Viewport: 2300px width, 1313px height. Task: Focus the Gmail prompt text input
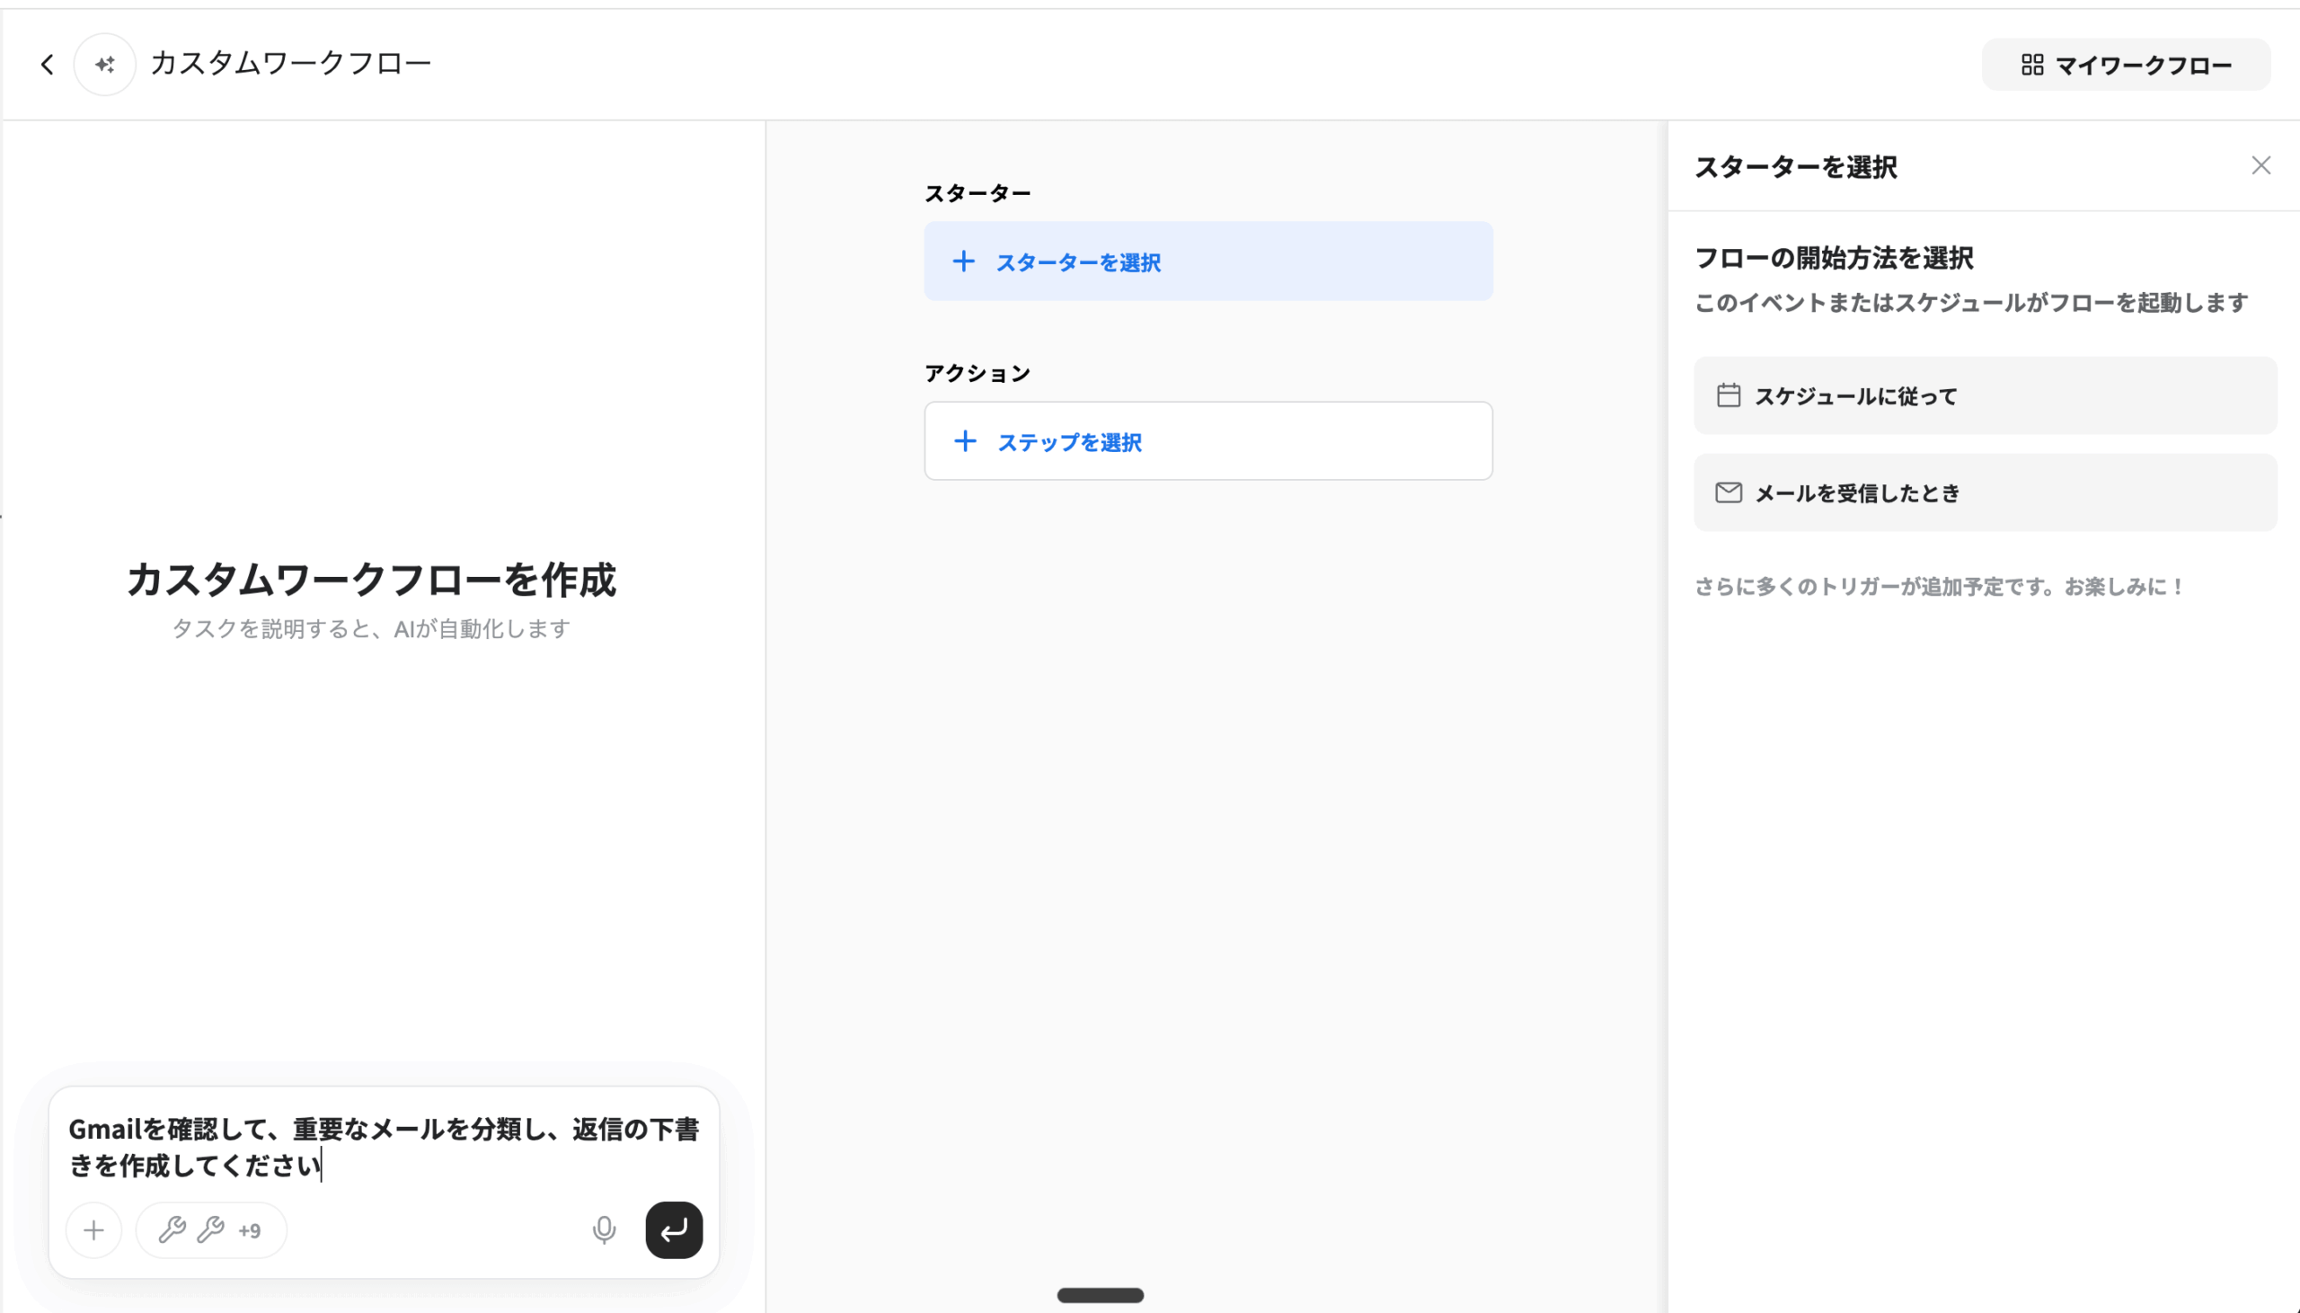(x=383, y=1146)
